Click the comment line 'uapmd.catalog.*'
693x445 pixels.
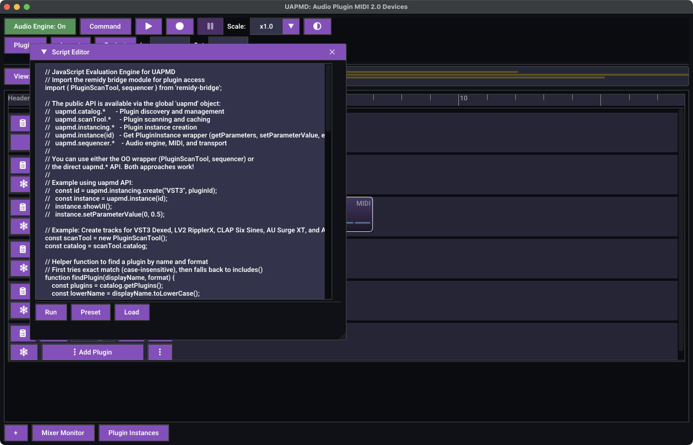tap(135, 111)
